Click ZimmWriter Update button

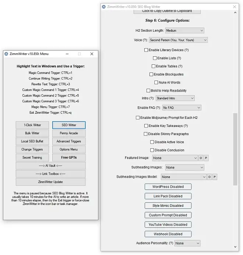pos(50,182)
